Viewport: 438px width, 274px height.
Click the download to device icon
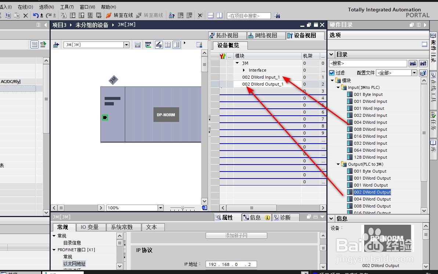point(73,15)
